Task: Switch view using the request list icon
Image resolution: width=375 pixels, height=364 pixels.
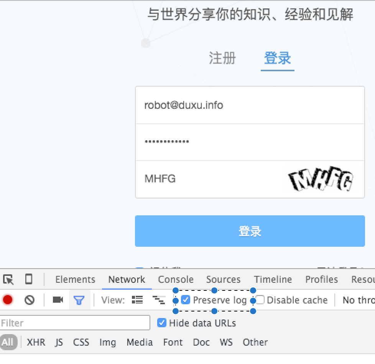Action: click(x=137, y=300)
